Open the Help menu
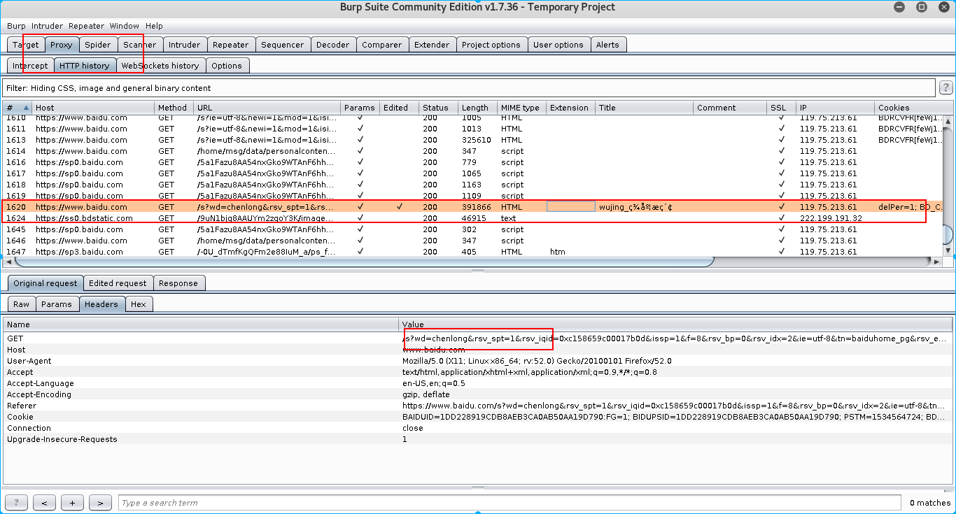956x514 pixels. click(154, 26)
